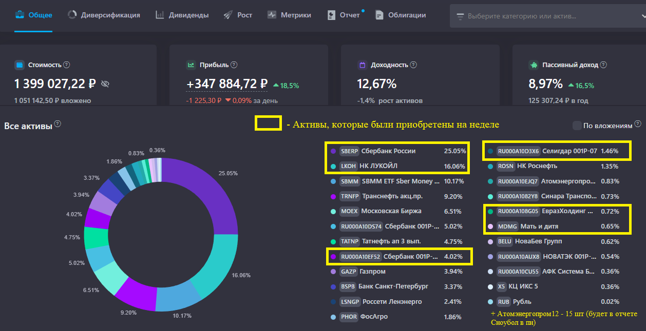Screen dimensions: 646x331
Task: Open the SBMM ETF Sber Money row
Action: (x=398, y=181)
